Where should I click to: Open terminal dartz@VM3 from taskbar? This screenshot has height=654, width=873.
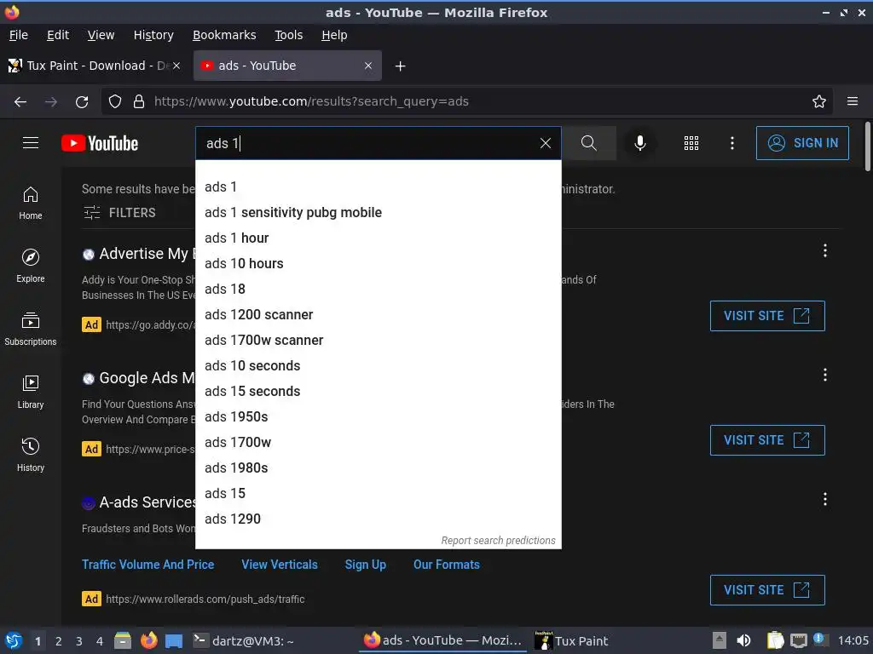[x=244, y=640]
